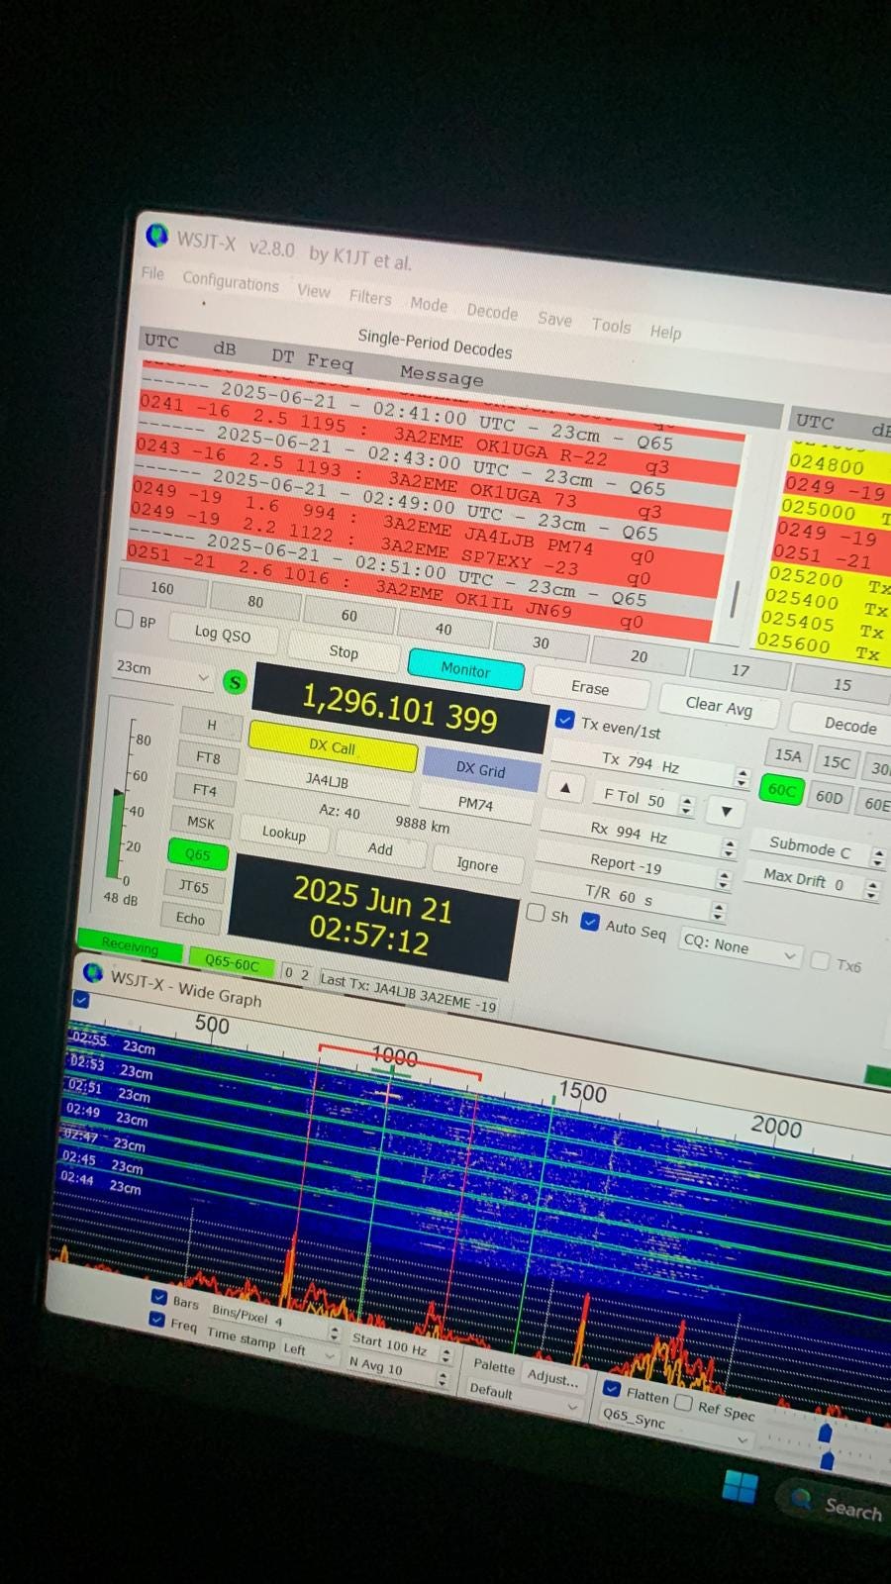Open the Configurations menu
891x1584 pixels.
231,282
